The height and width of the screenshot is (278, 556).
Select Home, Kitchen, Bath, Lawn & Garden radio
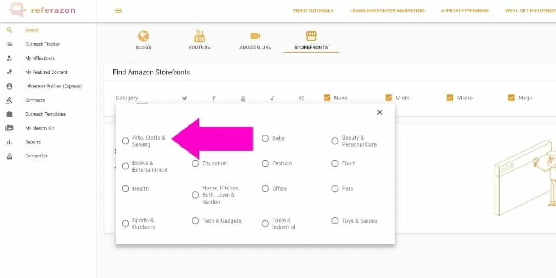(x=195, y=195)
